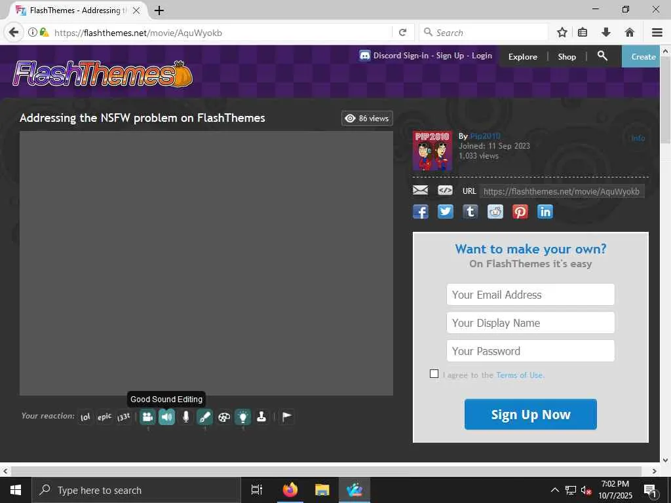Share on Tumblr
The image size is (671, 503).
(x=470, y=212)
